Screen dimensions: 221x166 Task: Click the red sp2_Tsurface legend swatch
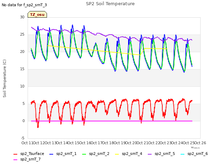point(15,154)
